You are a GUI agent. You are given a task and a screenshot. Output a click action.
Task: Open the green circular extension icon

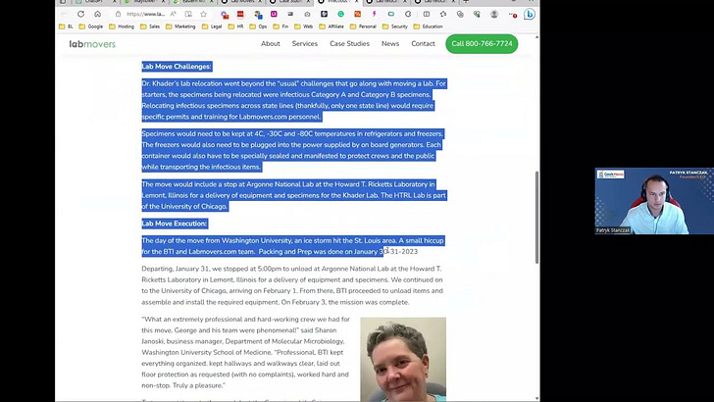pyautogui.click(x=340, y=14)
